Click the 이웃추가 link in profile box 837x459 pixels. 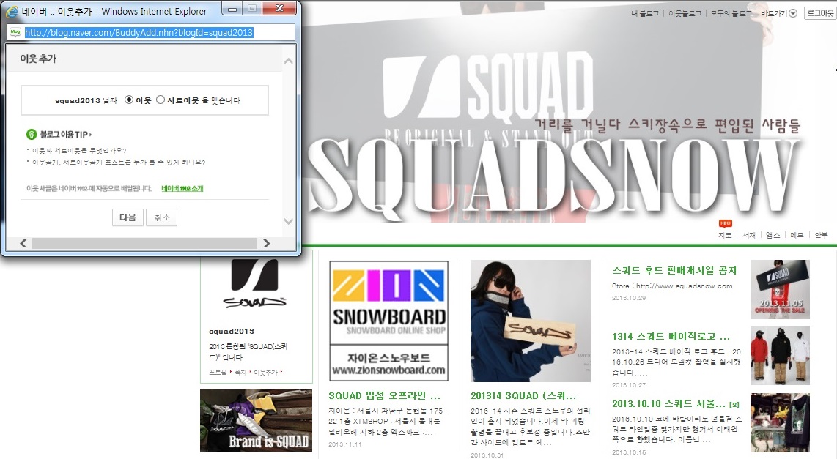(265, 372)
